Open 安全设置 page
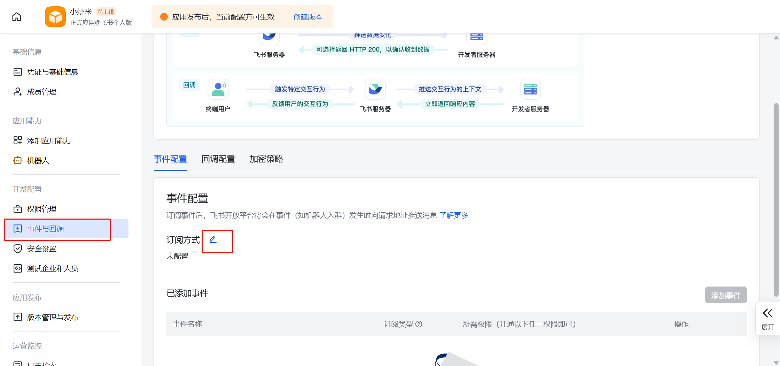This screenshot has width=780, height=366. 41,249
